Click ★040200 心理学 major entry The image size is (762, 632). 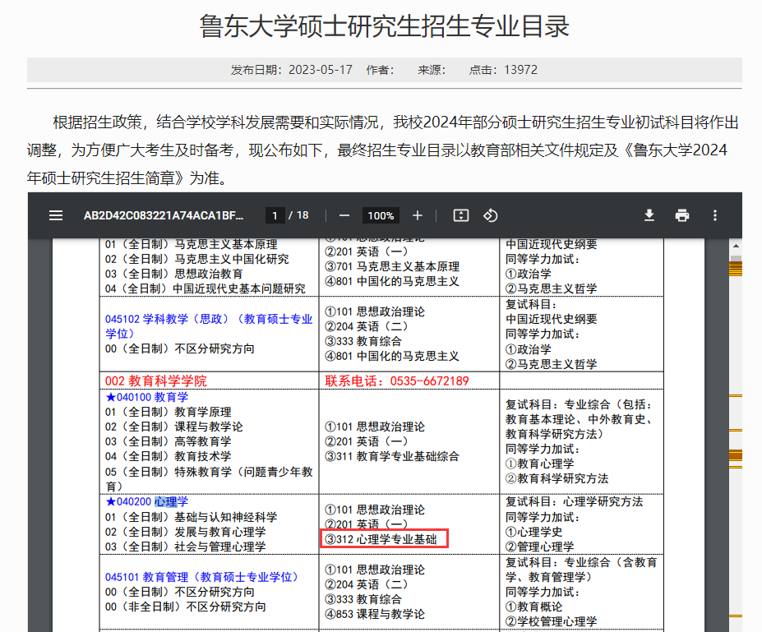click(x=147, y=502)
